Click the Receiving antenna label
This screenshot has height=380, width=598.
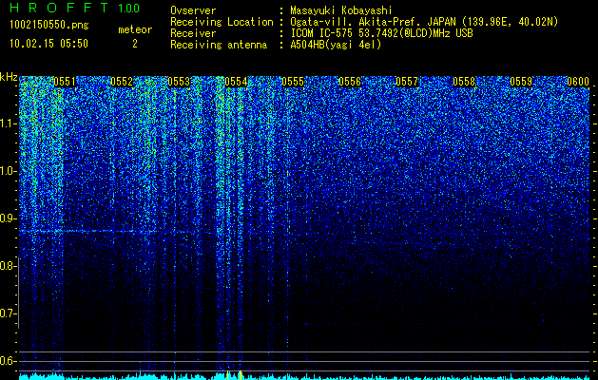[219, 45]
